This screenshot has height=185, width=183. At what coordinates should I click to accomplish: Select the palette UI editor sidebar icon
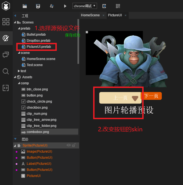(6, 38)
